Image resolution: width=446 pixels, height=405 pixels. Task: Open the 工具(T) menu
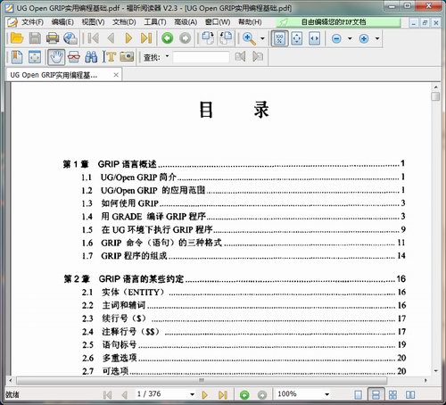155,22
